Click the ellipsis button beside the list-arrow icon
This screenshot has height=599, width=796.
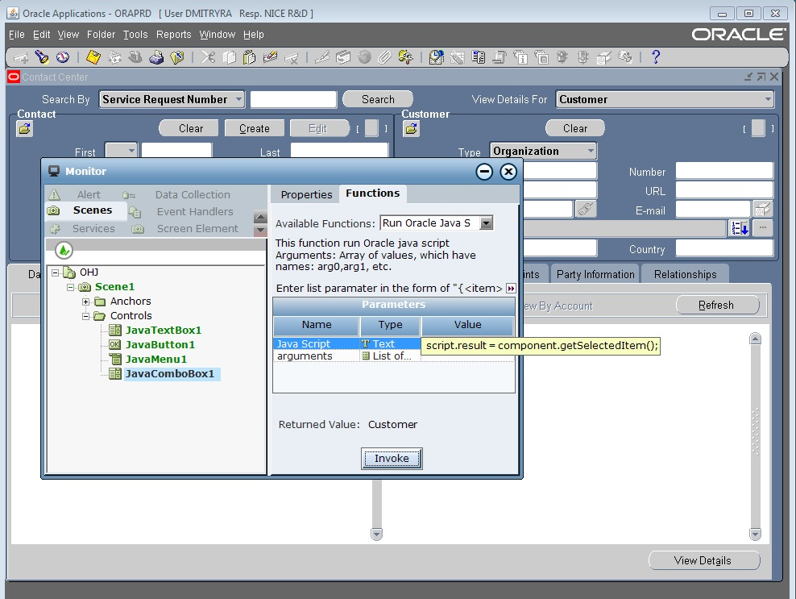(762, 228)
